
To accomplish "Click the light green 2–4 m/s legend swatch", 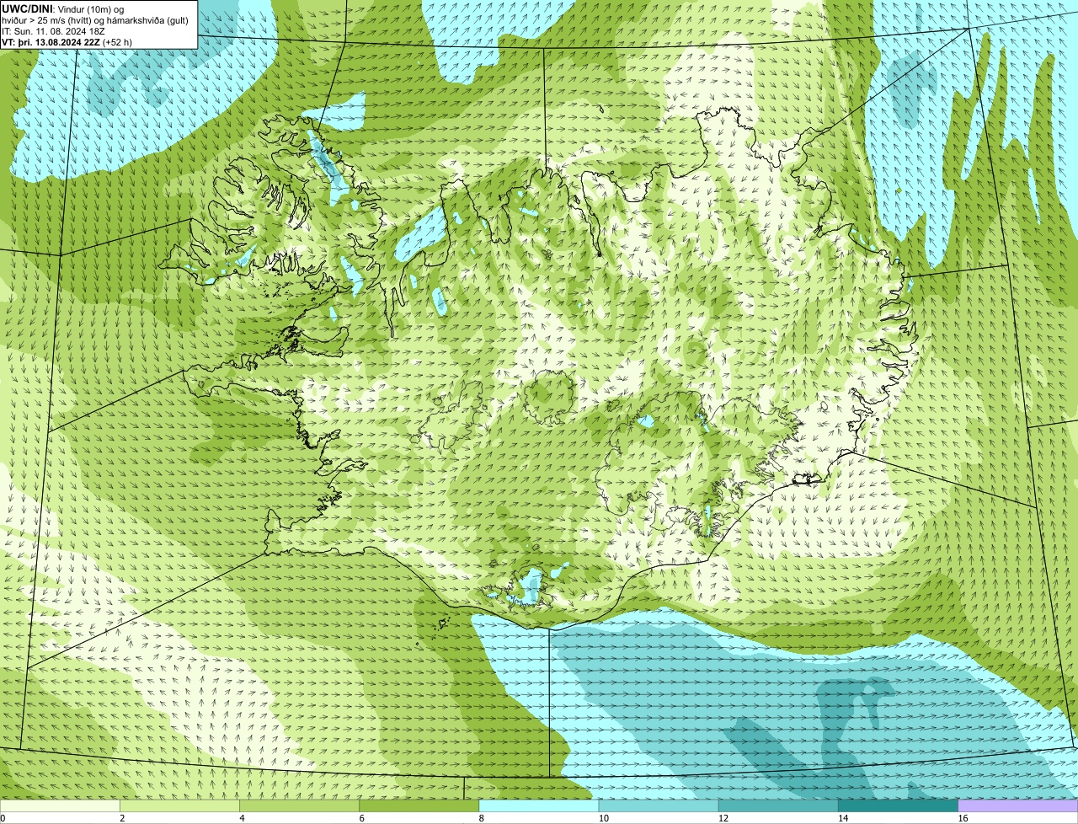I will [179, 805].
